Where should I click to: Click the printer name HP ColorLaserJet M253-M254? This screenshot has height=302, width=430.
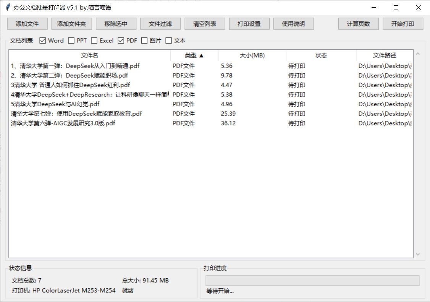point(74,291)
